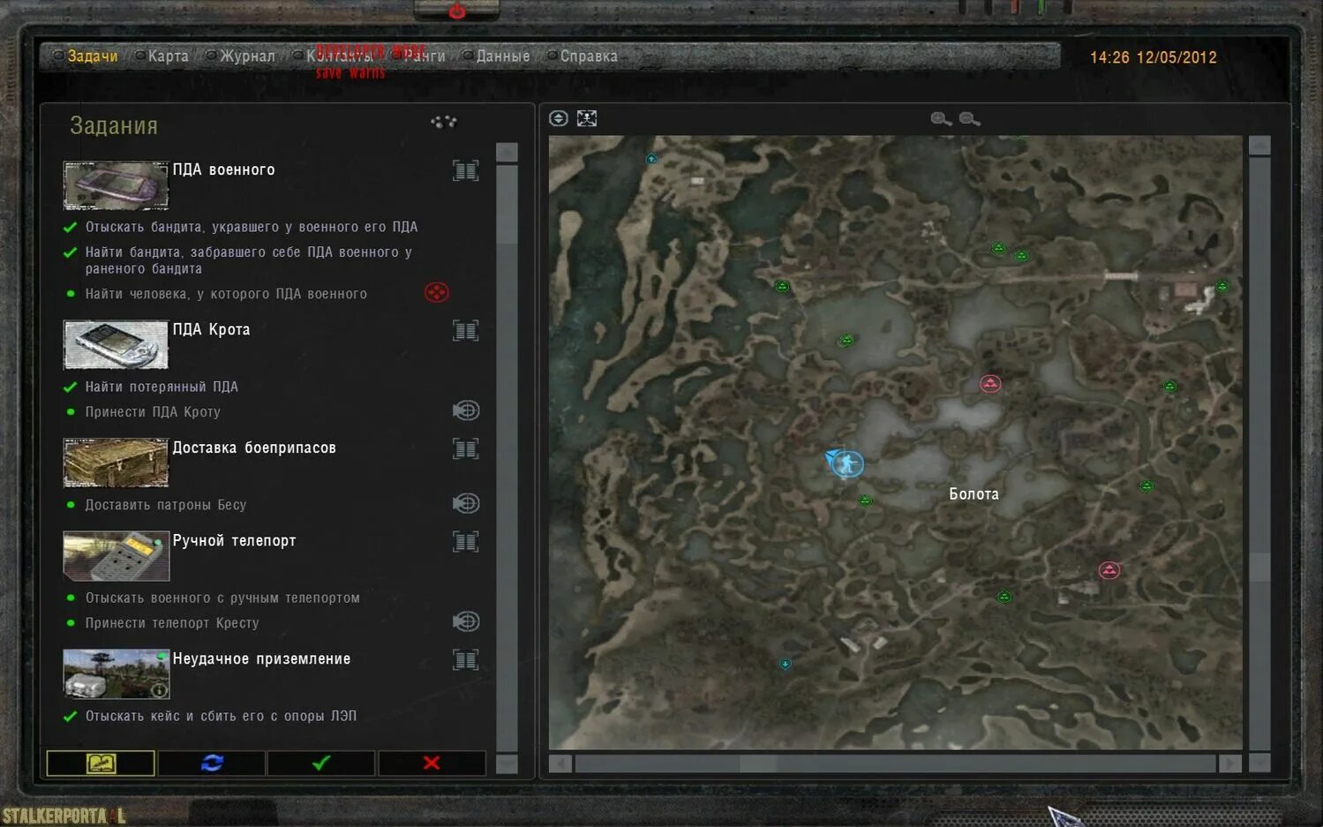The width and height of the screenshot is (1323, 827).
Task: Switch to the Данные tab
Action: [x=503, y=56]
